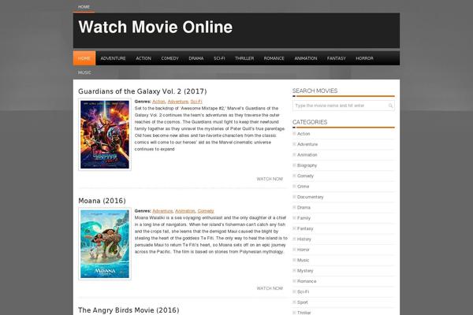This screenshot has width=473, height=315.
Task: Click WATCH NOW for Moana
Action: coord(270,288)
